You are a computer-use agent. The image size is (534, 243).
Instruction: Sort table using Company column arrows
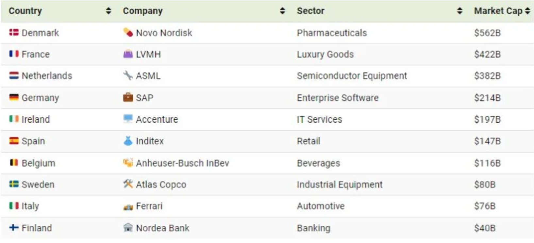(283, 11)
